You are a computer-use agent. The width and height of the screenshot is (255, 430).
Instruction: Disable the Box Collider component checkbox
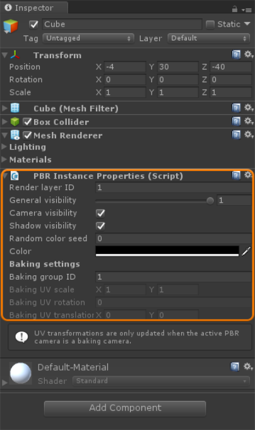[x=27, y=122]
